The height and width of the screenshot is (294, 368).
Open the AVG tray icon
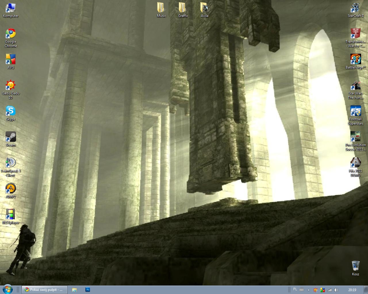tap(323, 290)
